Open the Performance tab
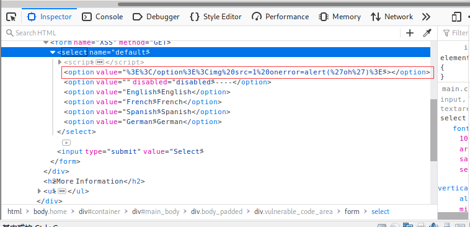The height and width of the screenshot is (227, 470). pyautogui.click(x=280, y=17)
